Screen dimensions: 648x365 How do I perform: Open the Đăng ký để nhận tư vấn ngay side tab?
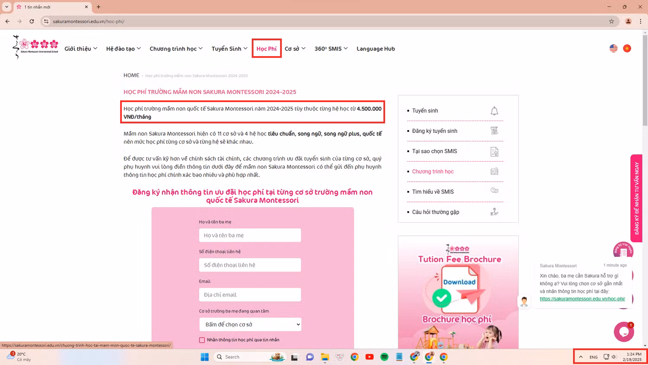point(636,198)
